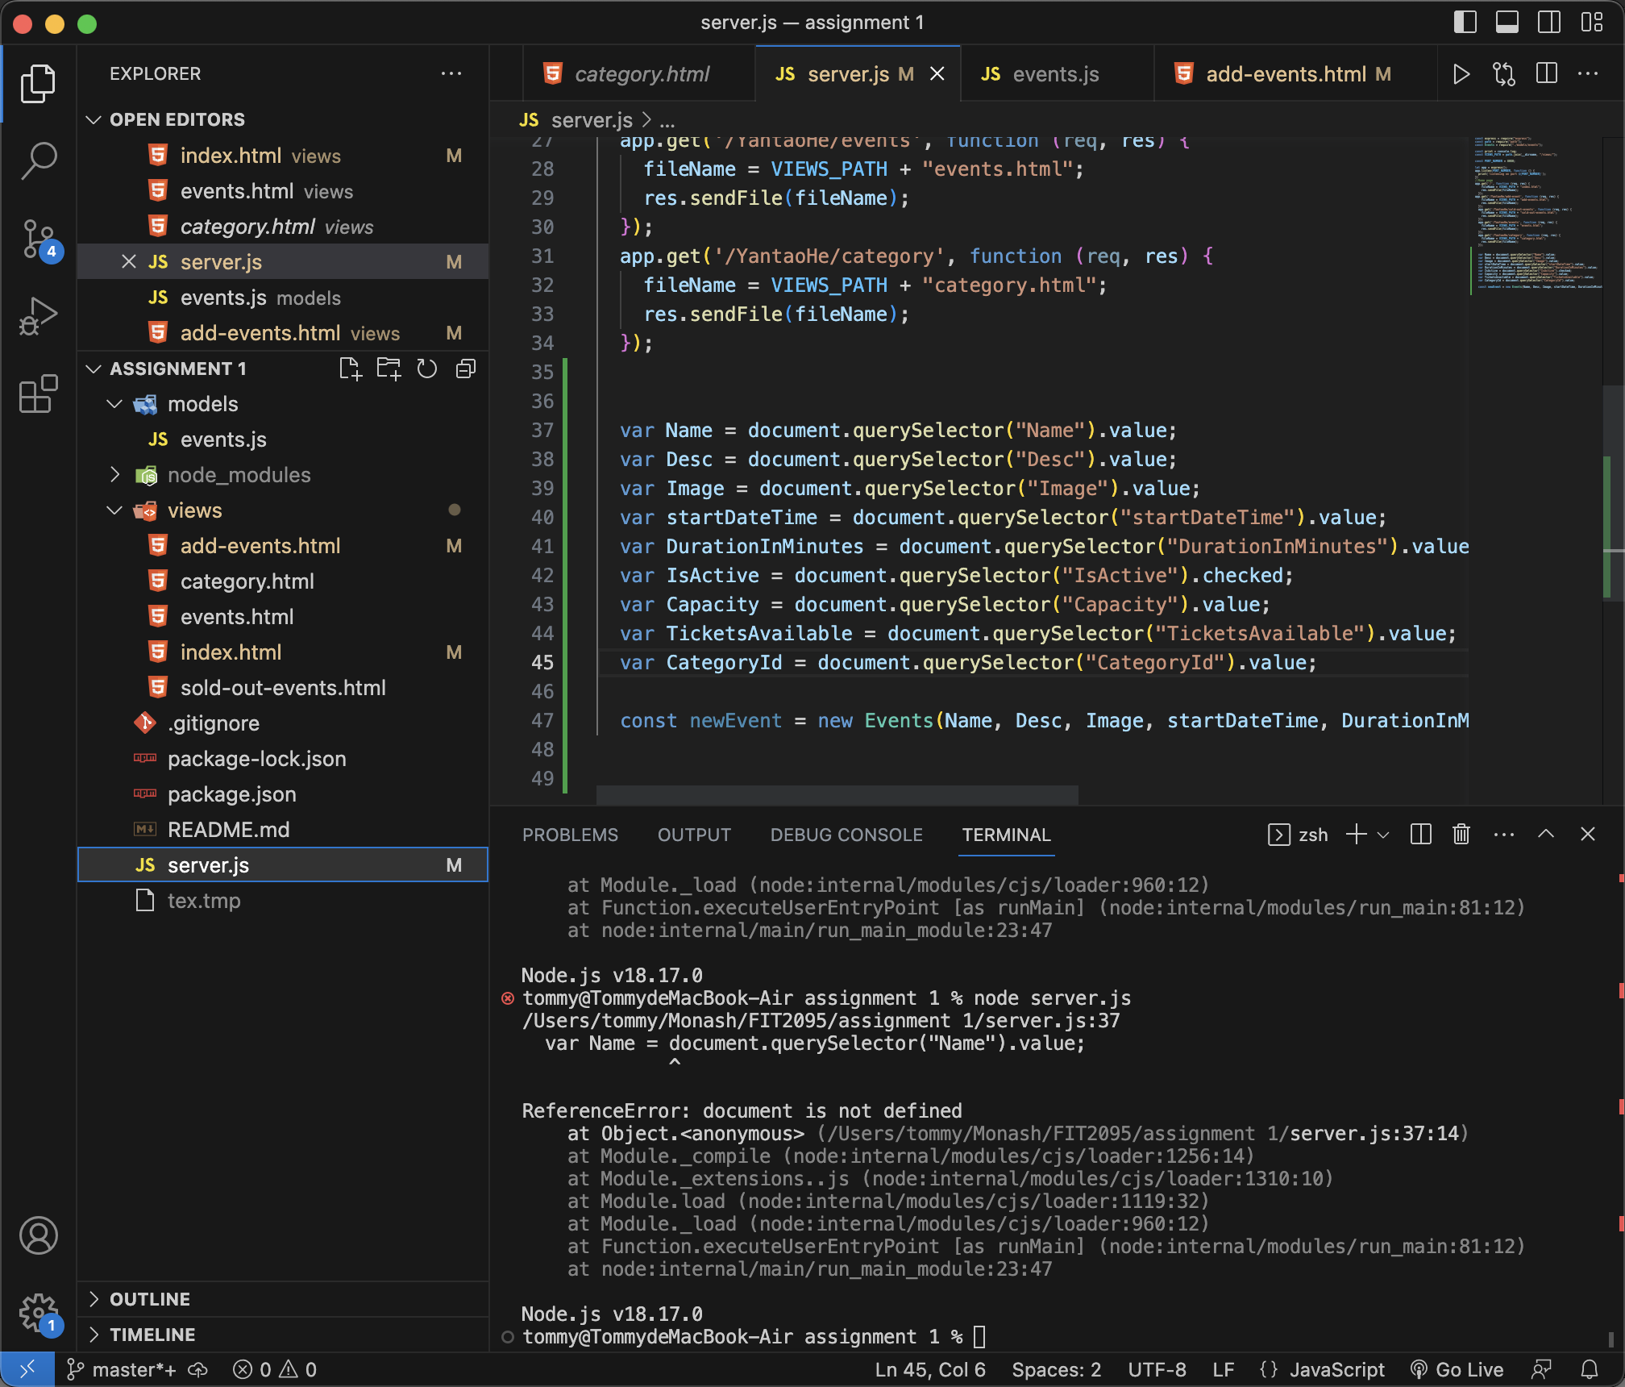
Task: Click master*+ git branch in status bar
Action: [122, 1369]
